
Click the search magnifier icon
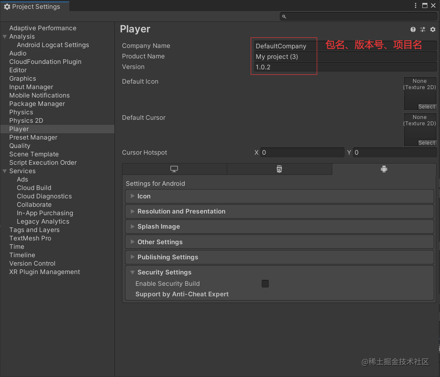click(x=284, y=16)
